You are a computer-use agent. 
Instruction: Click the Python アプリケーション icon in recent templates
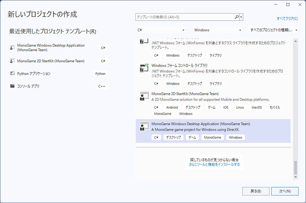coord(12,74)
